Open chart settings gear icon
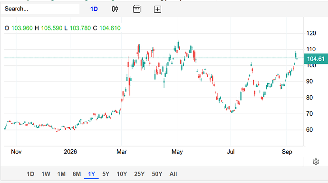The height and width of the screenshot is (183, 328). click(x=316, y=162)
